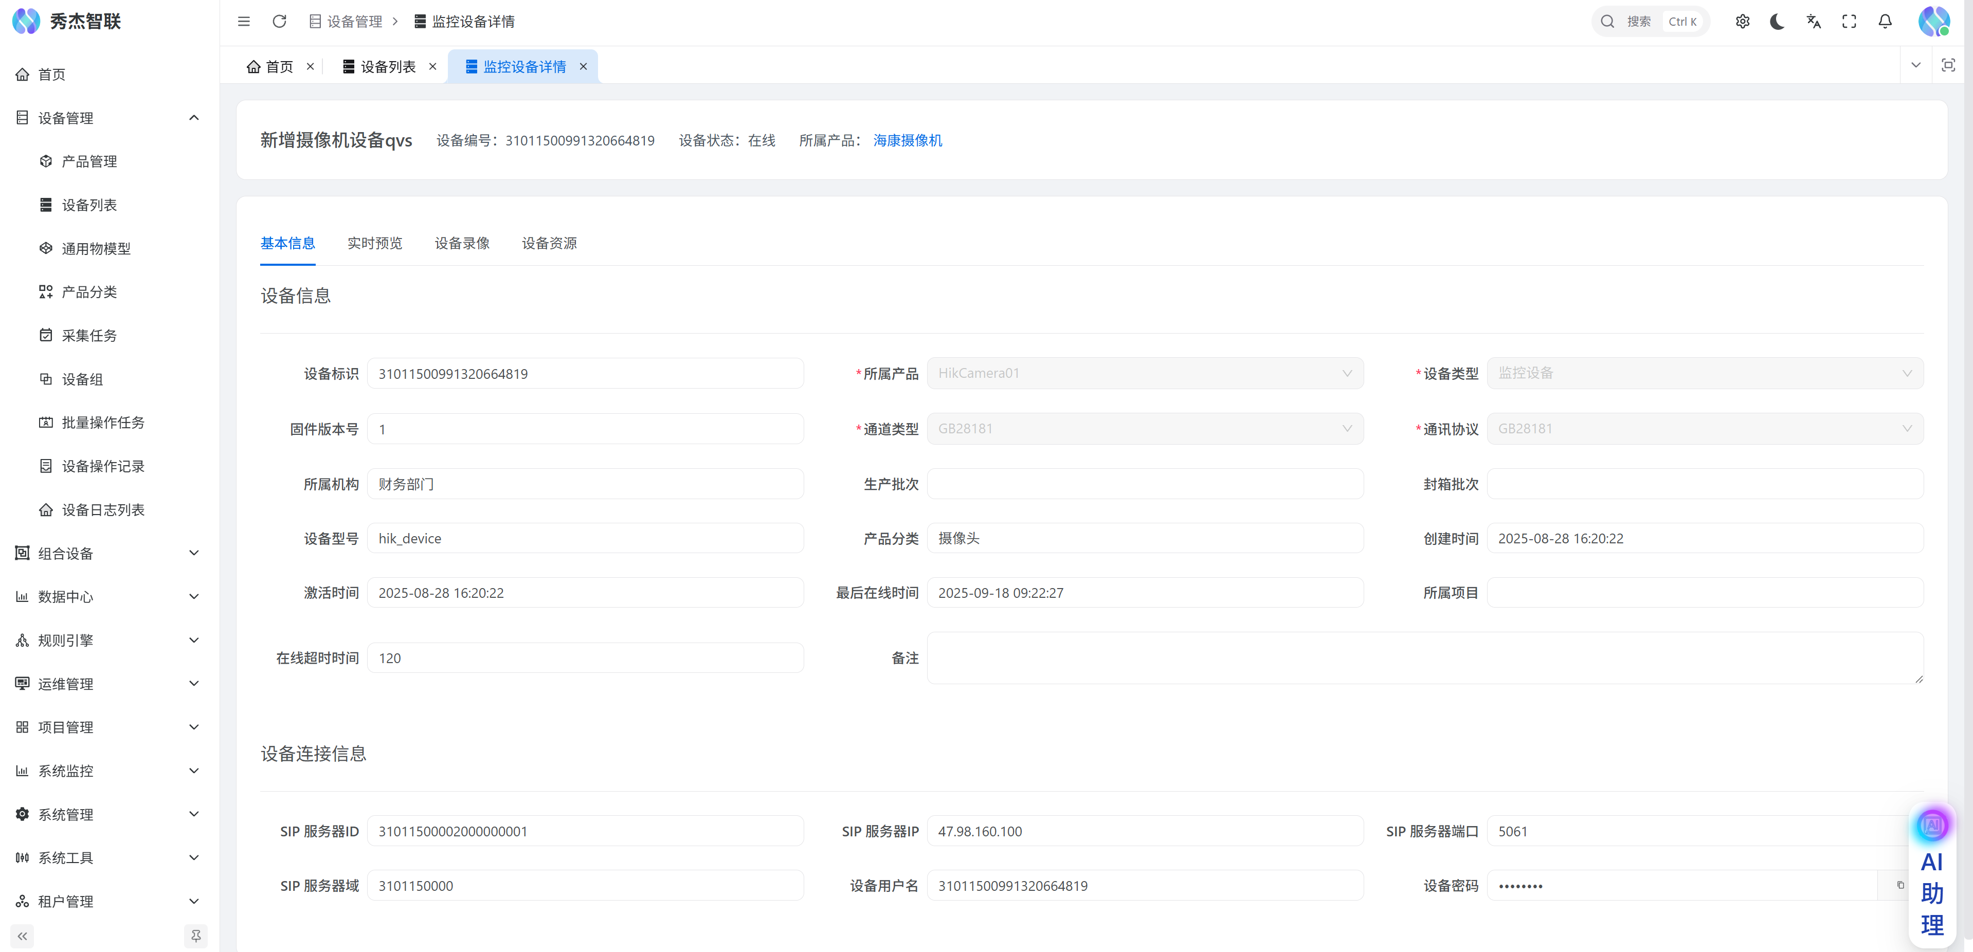Close the 设备列表 page tab
Viewport: 1973px width, 952px height.
click(x=433, y=67)
